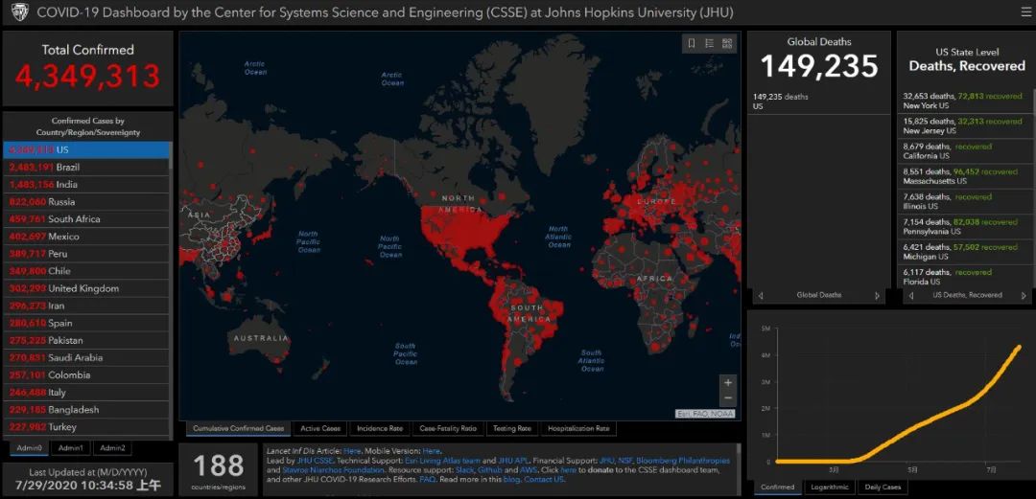This screenshot has height=499, width=1036.
Task: Open the Lancet Inf Dis Article 'Here' link
Action: point(351,451)
